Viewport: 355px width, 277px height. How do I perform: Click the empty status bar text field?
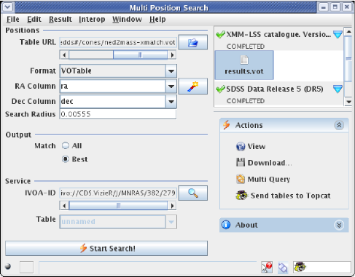[148, 268]
